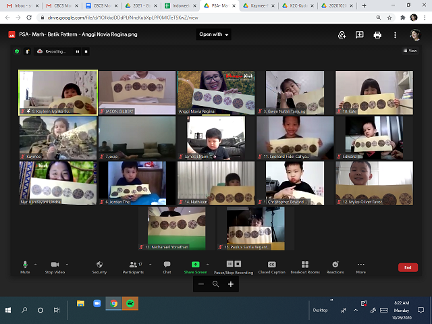432x324 pixels.
Task: Open Spotify from the Windows taskbar
Action: 130,304
